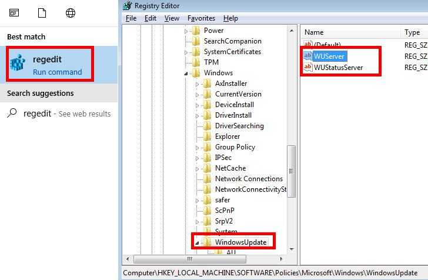The height and width of the screenshot is (280, 428).
Task: Select the TPM key
Action: 211,62
